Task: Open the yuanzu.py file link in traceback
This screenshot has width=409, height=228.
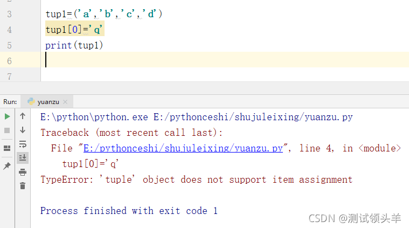Action: pyautogui.click(x=183, y=148)
